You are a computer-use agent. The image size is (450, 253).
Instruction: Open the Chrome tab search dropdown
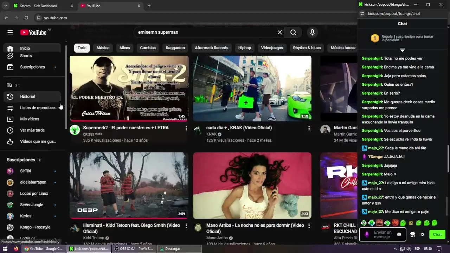5,6
